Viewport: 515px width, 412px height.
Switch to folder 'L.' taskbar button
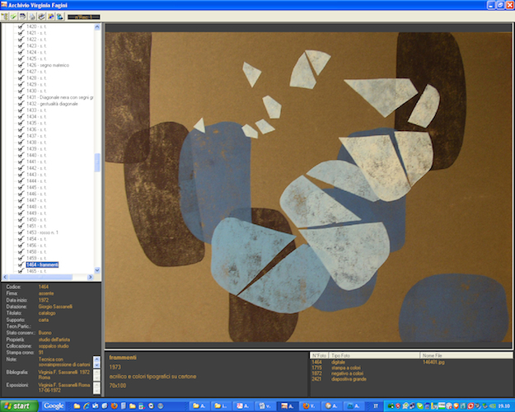(x=221, y=406)
